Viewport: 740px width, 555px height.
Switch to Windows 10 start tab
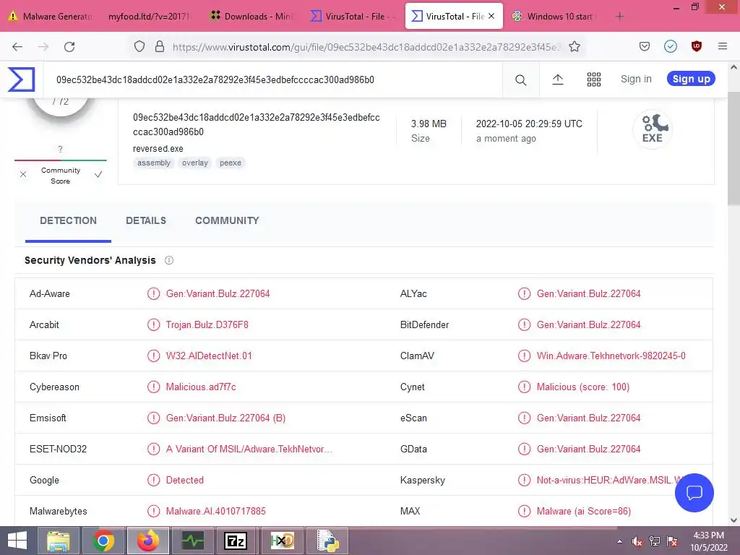point(553,16)
